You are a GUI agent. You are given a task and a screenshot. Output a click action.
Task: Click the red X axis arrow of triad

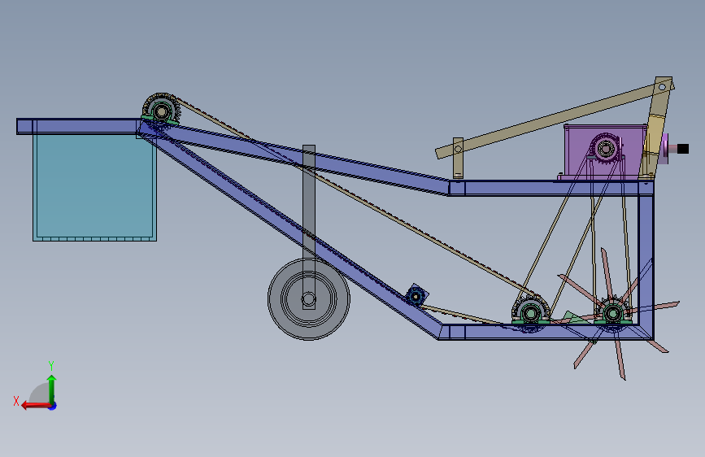[36, 406]
